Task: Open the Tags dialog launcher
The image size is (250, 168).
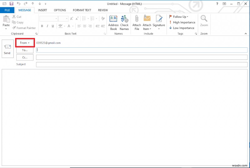Action: [196, 34]
